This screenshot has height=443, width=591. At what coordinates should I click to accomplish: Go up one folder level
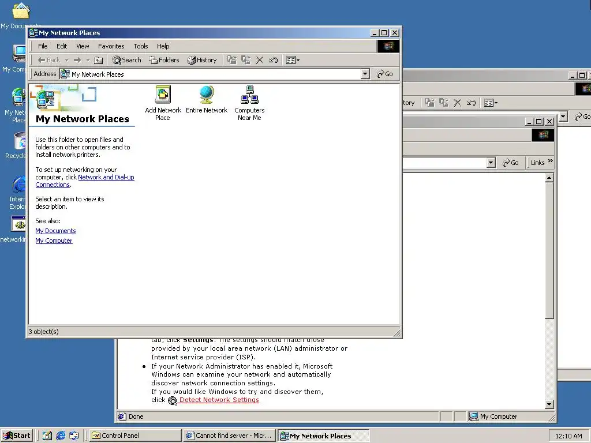[98, 60]
